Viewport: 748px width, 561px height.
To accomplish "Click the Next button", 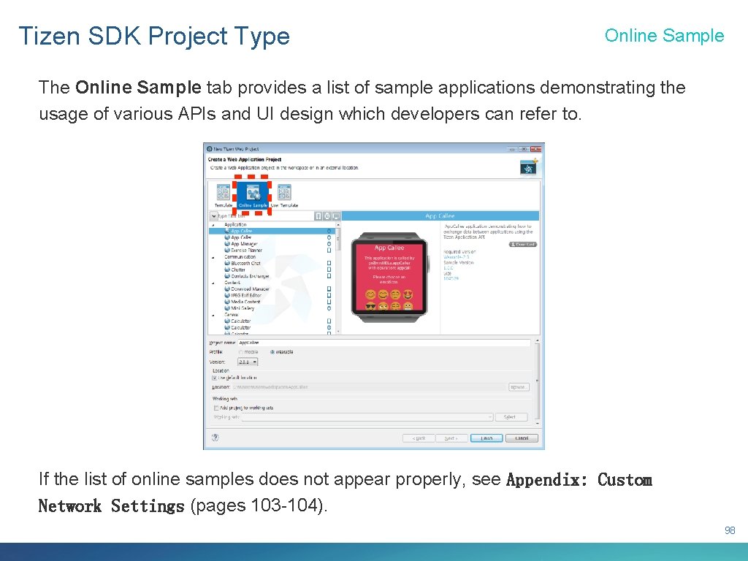I will click(x=451, y=438).
